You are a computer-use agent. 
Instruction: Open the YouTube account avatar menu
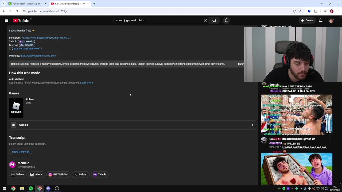coord(331,21)
